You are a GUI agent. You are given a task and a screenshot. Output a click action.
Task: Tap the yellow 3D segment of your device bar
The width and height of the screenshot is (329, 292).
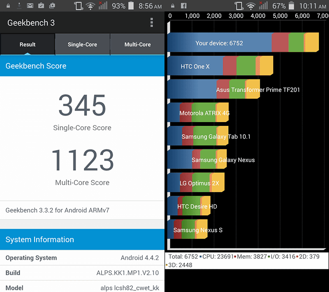[312, 42]
